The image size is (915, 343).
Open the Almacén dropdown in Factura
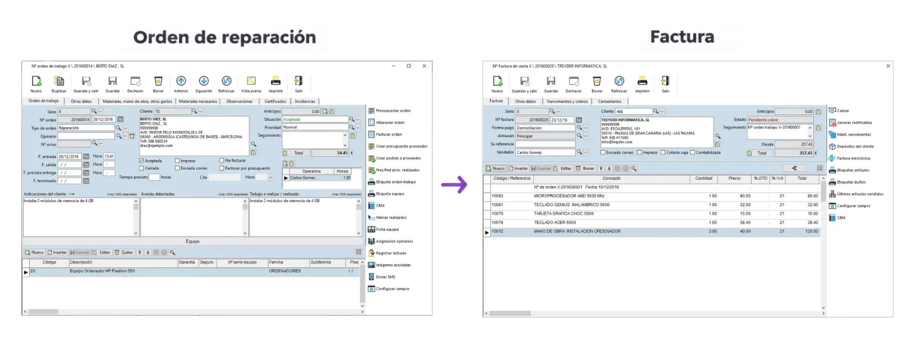pos(586,136)
